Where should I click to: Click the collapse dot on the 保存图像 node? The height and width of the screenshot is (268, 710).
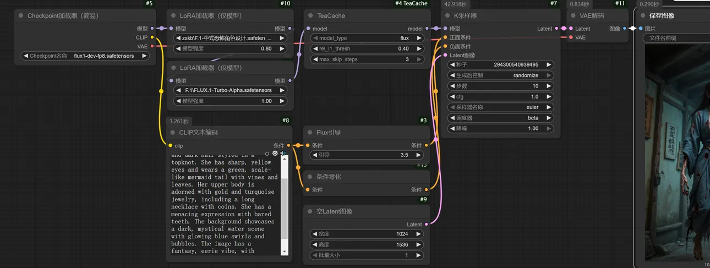[x=645, y=16]
